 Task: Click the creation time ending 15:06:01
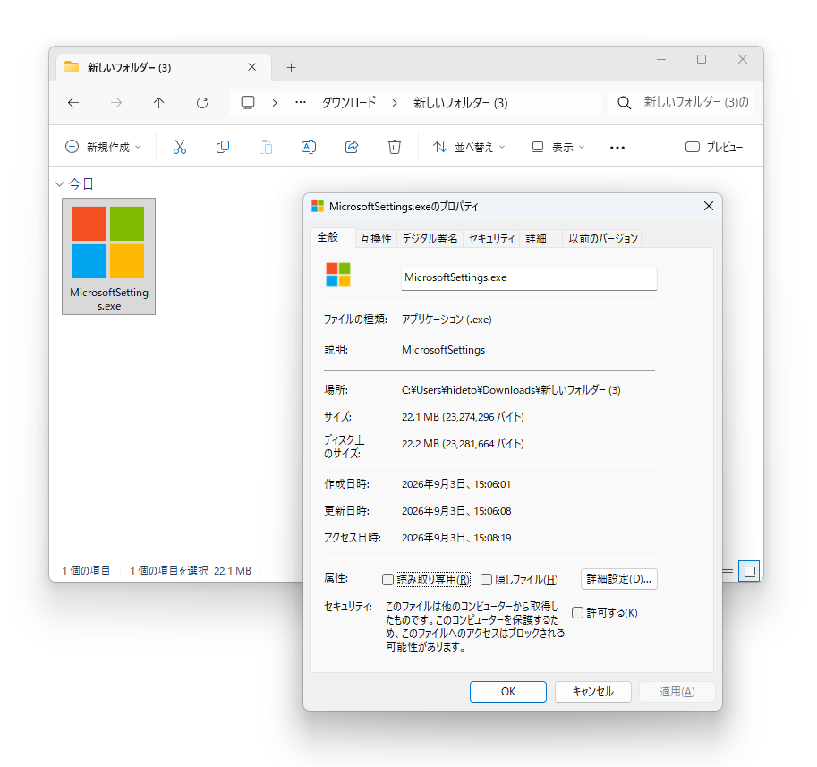click(x=455, y=484)
